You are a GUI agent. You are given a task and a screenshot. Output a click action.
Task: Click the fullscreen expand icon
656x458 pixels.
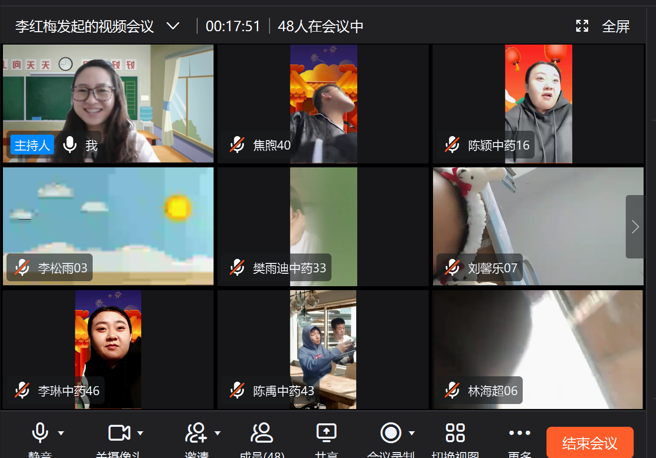point(582,26)
